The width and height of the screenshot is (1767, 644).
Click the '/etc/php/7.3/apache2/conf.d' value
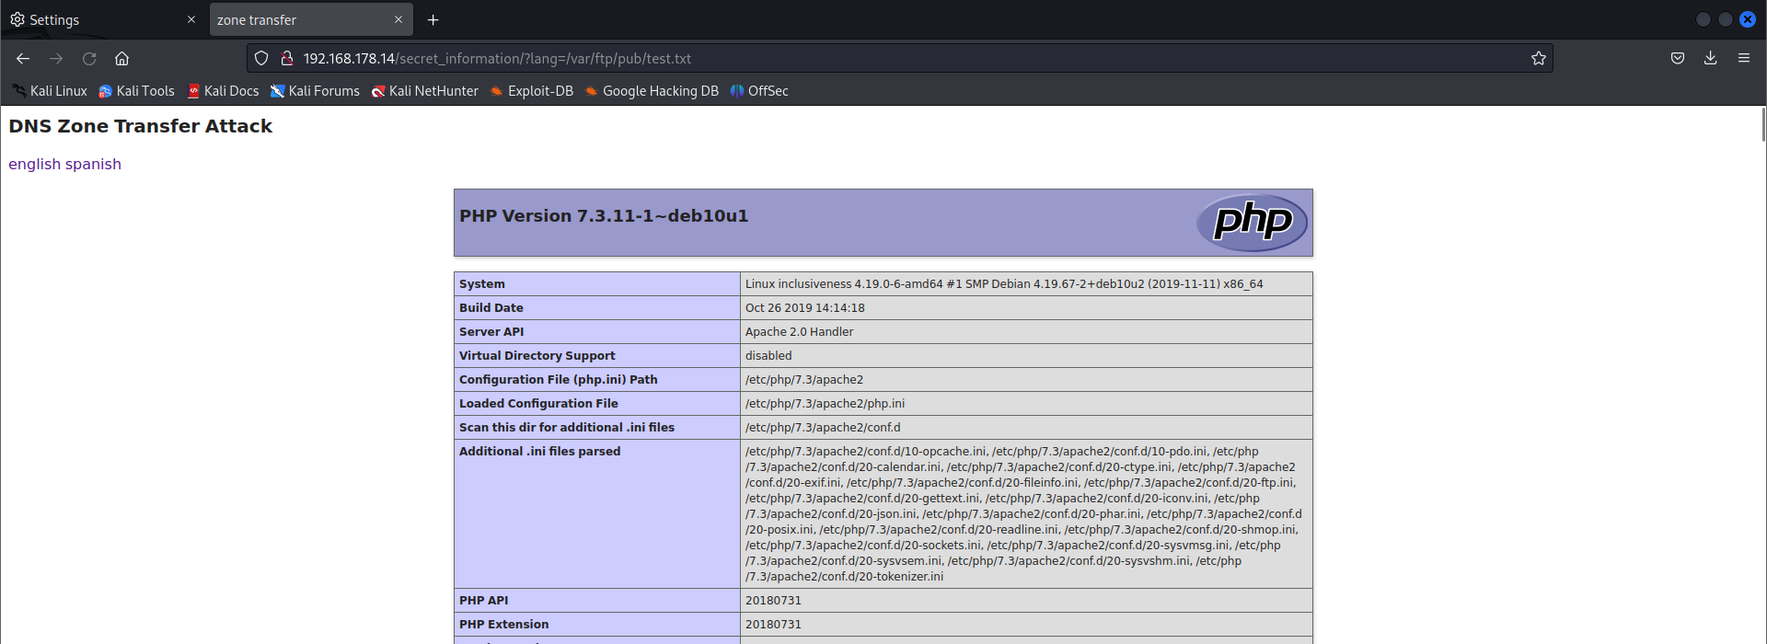pos(823,428)
